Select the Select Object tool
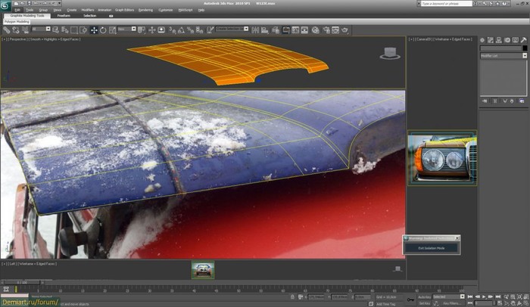Screen dimensions: 530x307 click(x=56, y=30)
